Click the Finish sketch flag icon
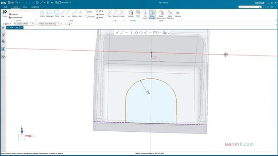 (5, 12)
